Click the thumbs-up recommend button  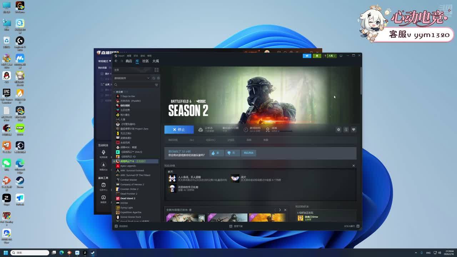click(216, 153)
